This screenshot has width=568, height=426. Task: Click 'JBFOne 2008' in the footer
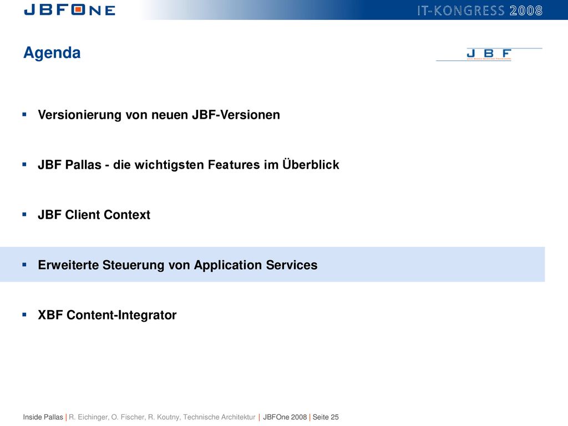285,417
